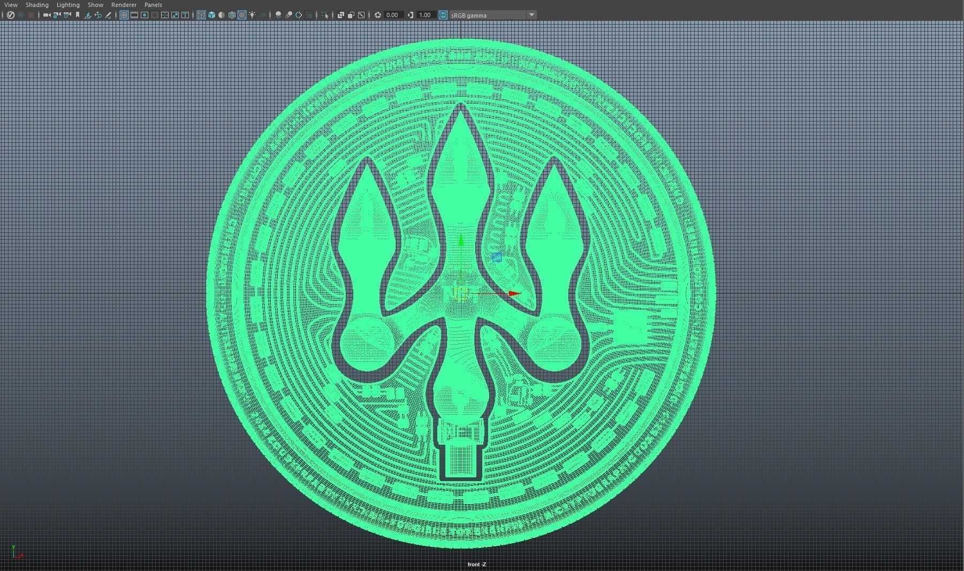Open the View menu
This screenshot has width=964, height=571.
(11, 5)
